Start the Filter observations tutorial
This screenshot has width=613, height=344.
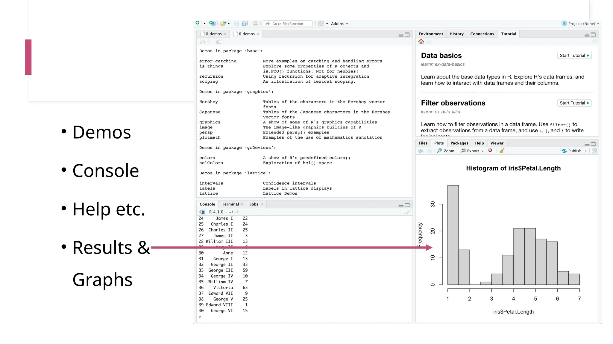(574, 103)
